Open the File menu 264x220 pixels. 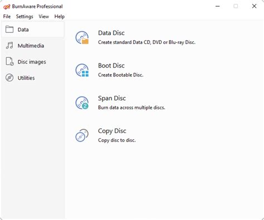point(7,17)
